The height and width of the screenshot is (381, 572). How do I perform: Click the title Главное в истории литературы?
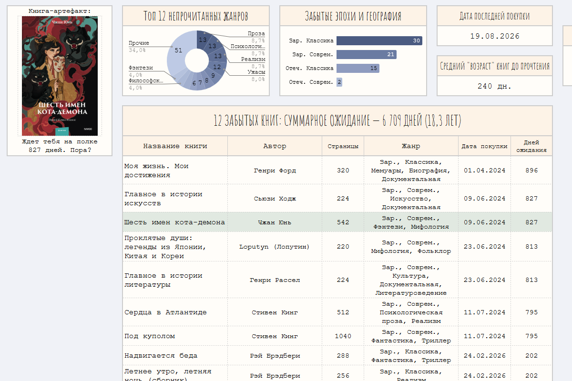[163, 280]
